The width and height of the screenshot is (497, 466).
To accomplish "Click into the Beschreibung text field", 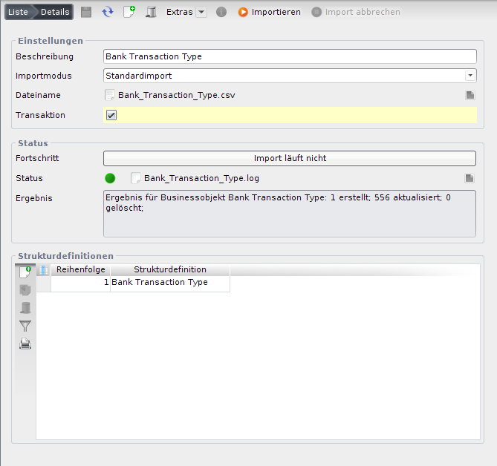I will 289,56.
